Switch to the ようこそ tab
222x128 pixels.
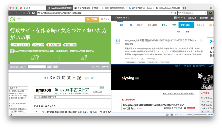(32, 8)
